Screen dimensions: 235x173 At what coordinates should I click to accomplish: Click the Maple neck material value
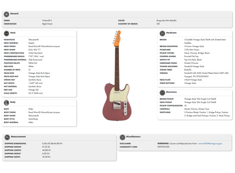[x=31, y=43]
